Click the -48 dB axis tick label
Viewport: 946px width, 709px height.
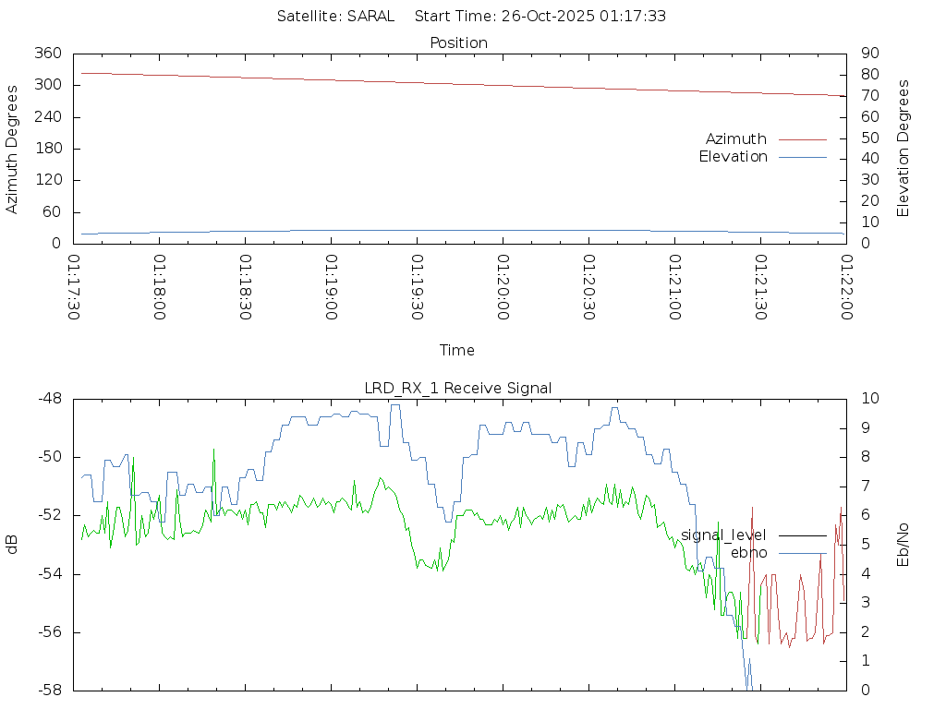coord(48,399)
